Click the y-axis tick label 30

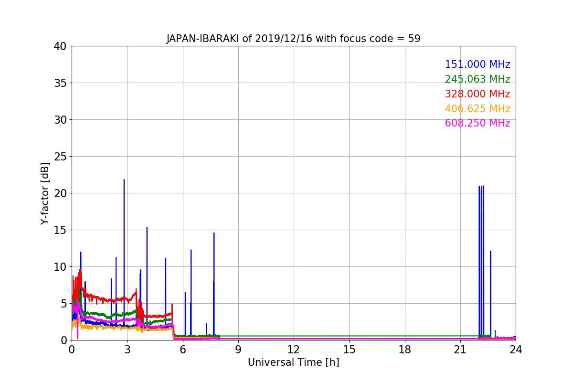tap(60, 120)
